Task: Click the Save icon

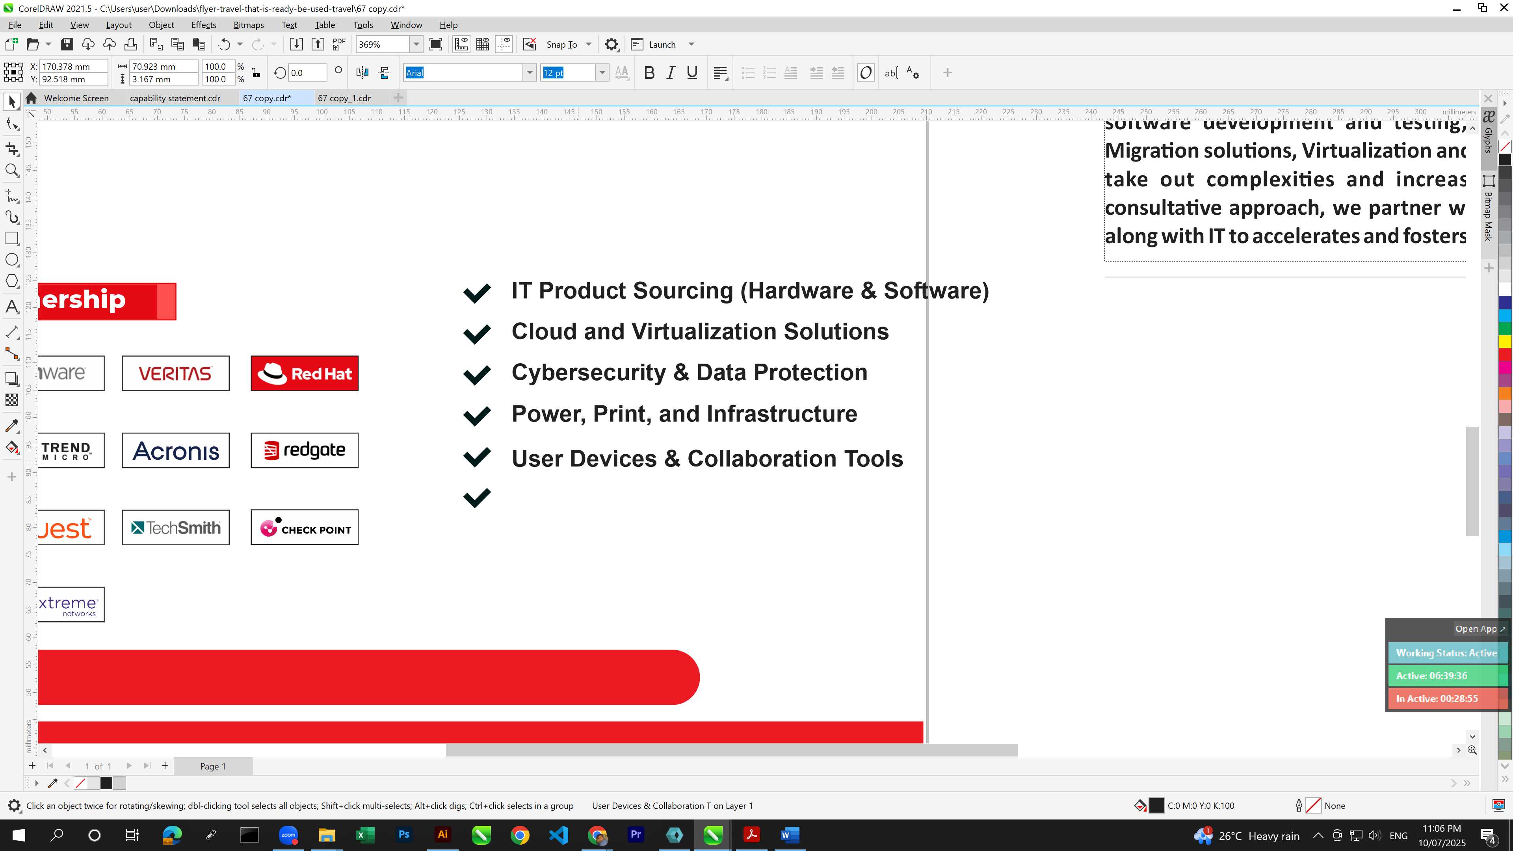Action: tap(67, 44)
